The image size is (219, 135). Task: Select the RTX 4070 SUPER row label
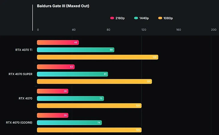[x=21, y=74]
